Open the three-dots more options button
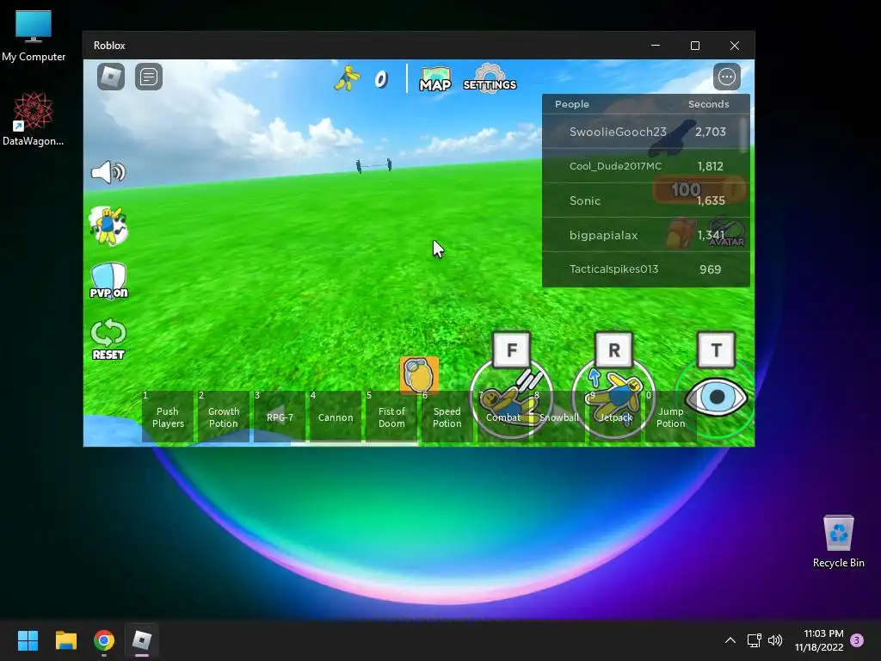Image resolution: width=881 pixels, height=661 pixels. tap(726, 77)
